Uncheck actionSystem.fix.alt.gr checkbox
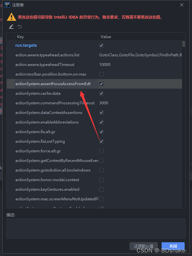192x256 pixels. click(101, 132)
